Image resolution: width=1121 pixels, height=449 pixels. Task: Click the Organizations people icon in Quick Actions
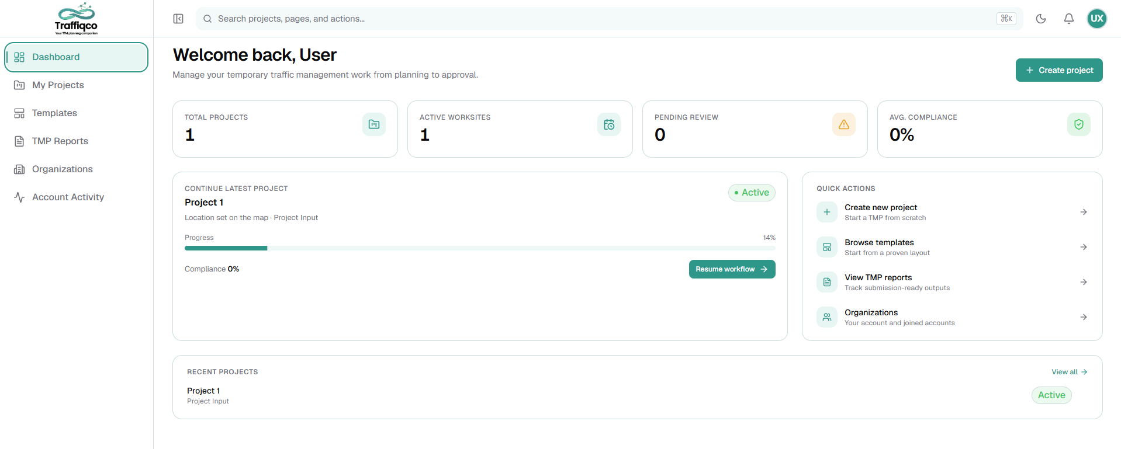(x=827, y=317)
